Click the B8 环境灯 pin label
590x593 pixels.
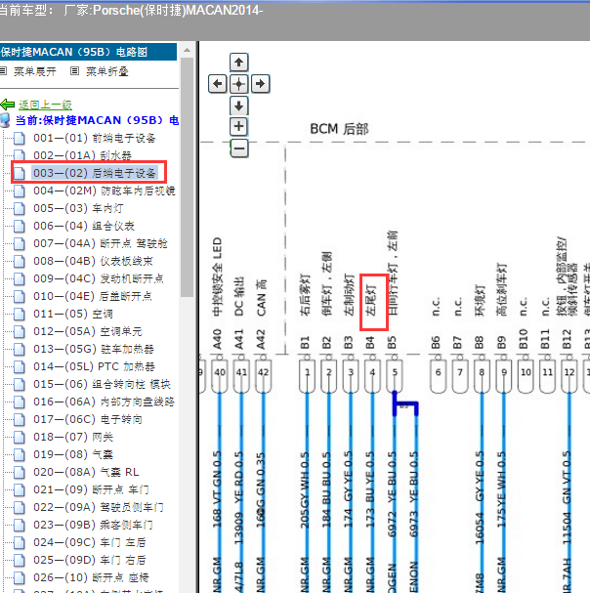coord(480,300)
